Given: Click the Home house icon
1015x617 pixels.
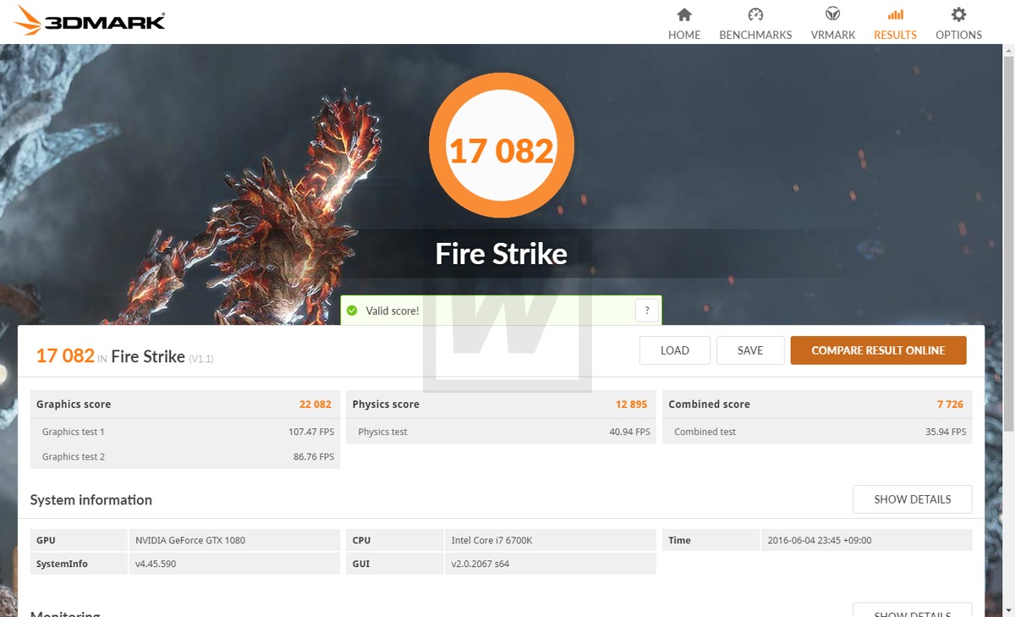Looking at the screenshot, I should (684, 14).
